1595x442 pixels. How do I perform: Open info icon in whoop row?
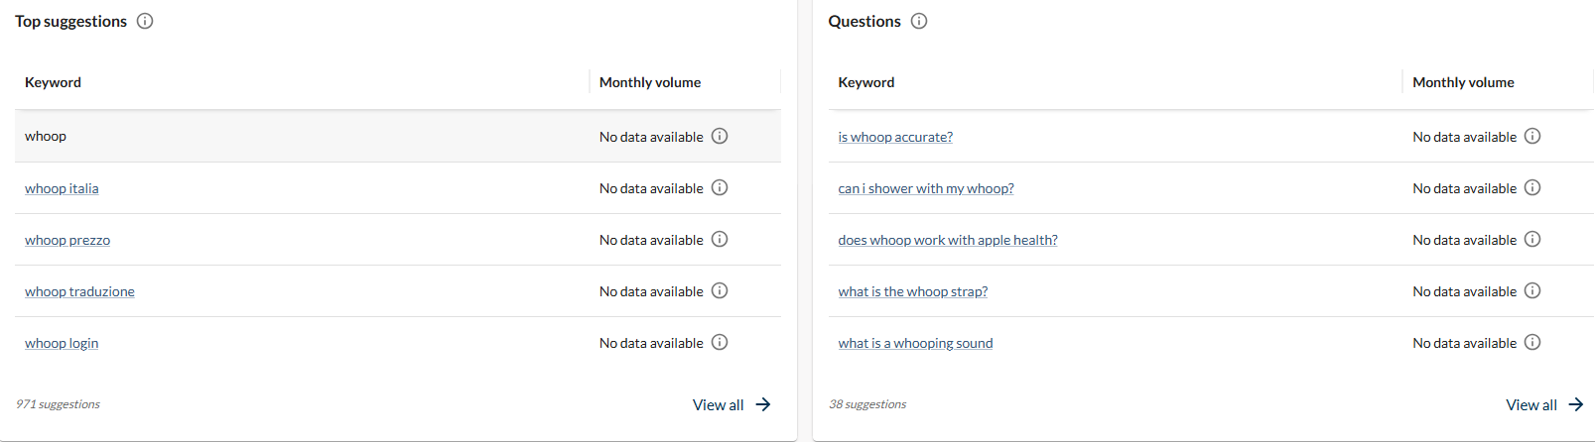tap(720, 136)
